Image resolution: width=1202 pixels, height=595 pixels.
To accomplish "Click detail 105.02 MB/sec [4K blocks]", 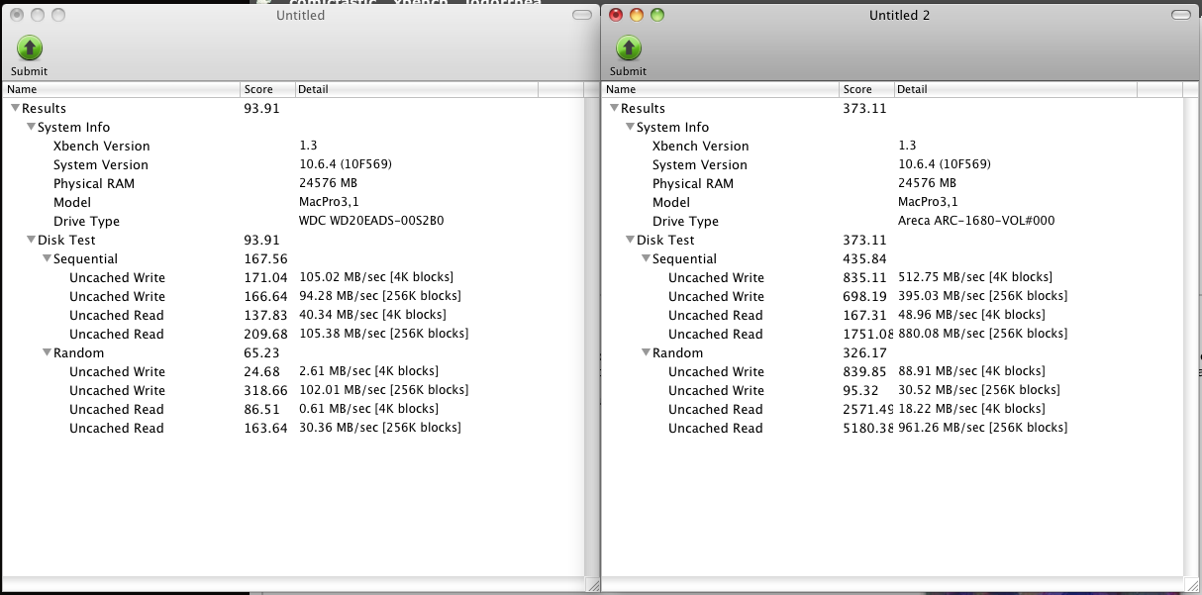I will point(376,277).
